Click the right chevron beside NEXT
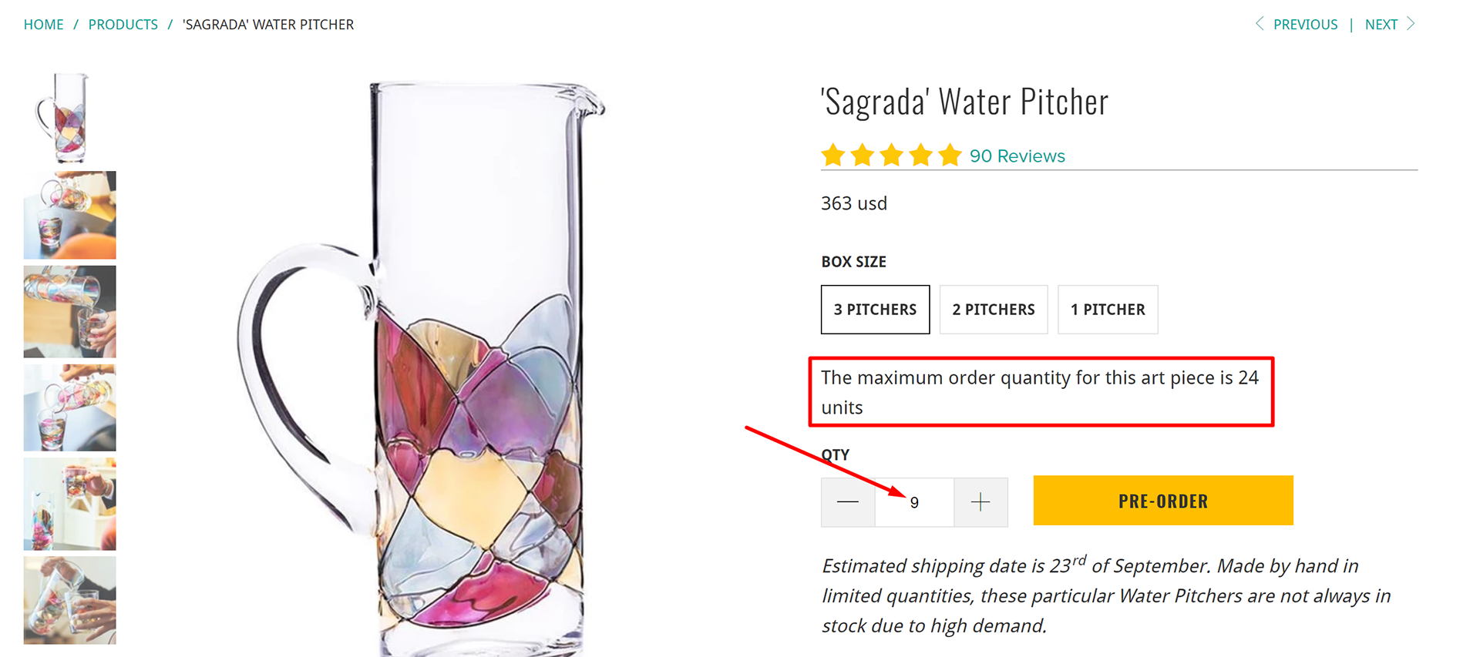The width and height of the screenshot is (1480, 657). (x=1411, y=24)
